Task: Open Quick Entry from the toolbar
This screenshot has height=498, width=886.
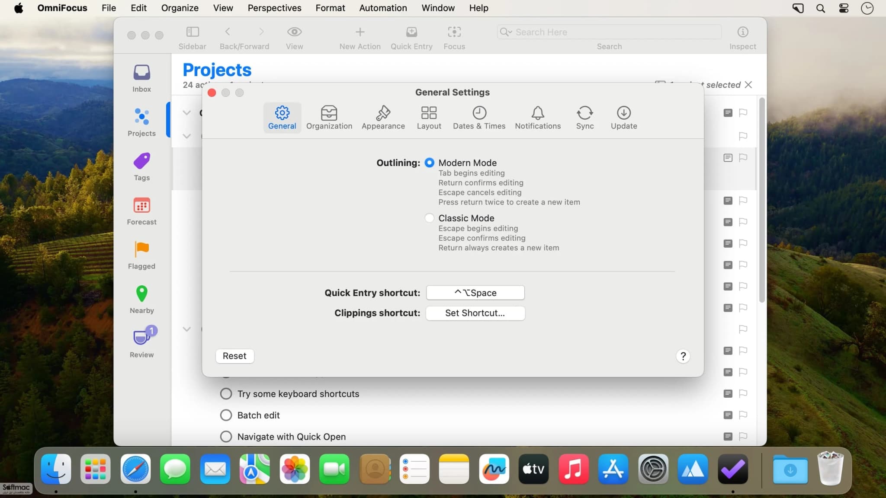Action: (x=411, y=32)
